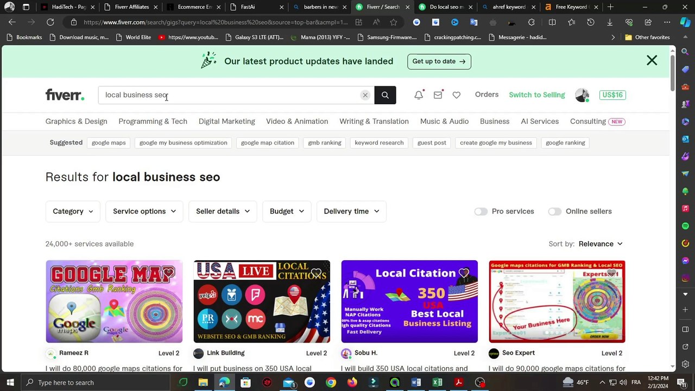
Task: Open the US$16 balance
Action: [x=612, y=95]
